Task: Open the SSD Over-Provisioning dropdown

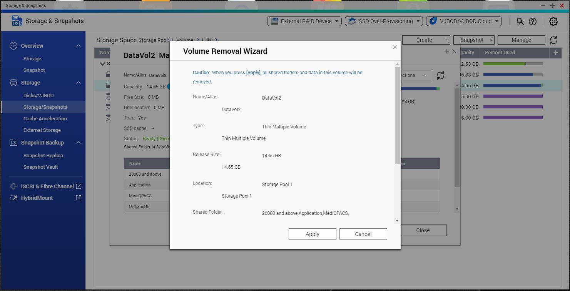Action: point(384,21)
